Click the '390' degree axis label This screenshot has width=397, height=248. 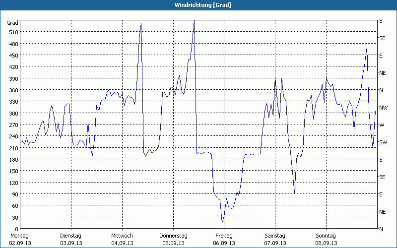click(14, 79)
